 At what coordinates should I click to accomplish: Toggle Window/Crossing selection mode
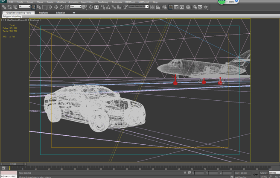[50, 7]
